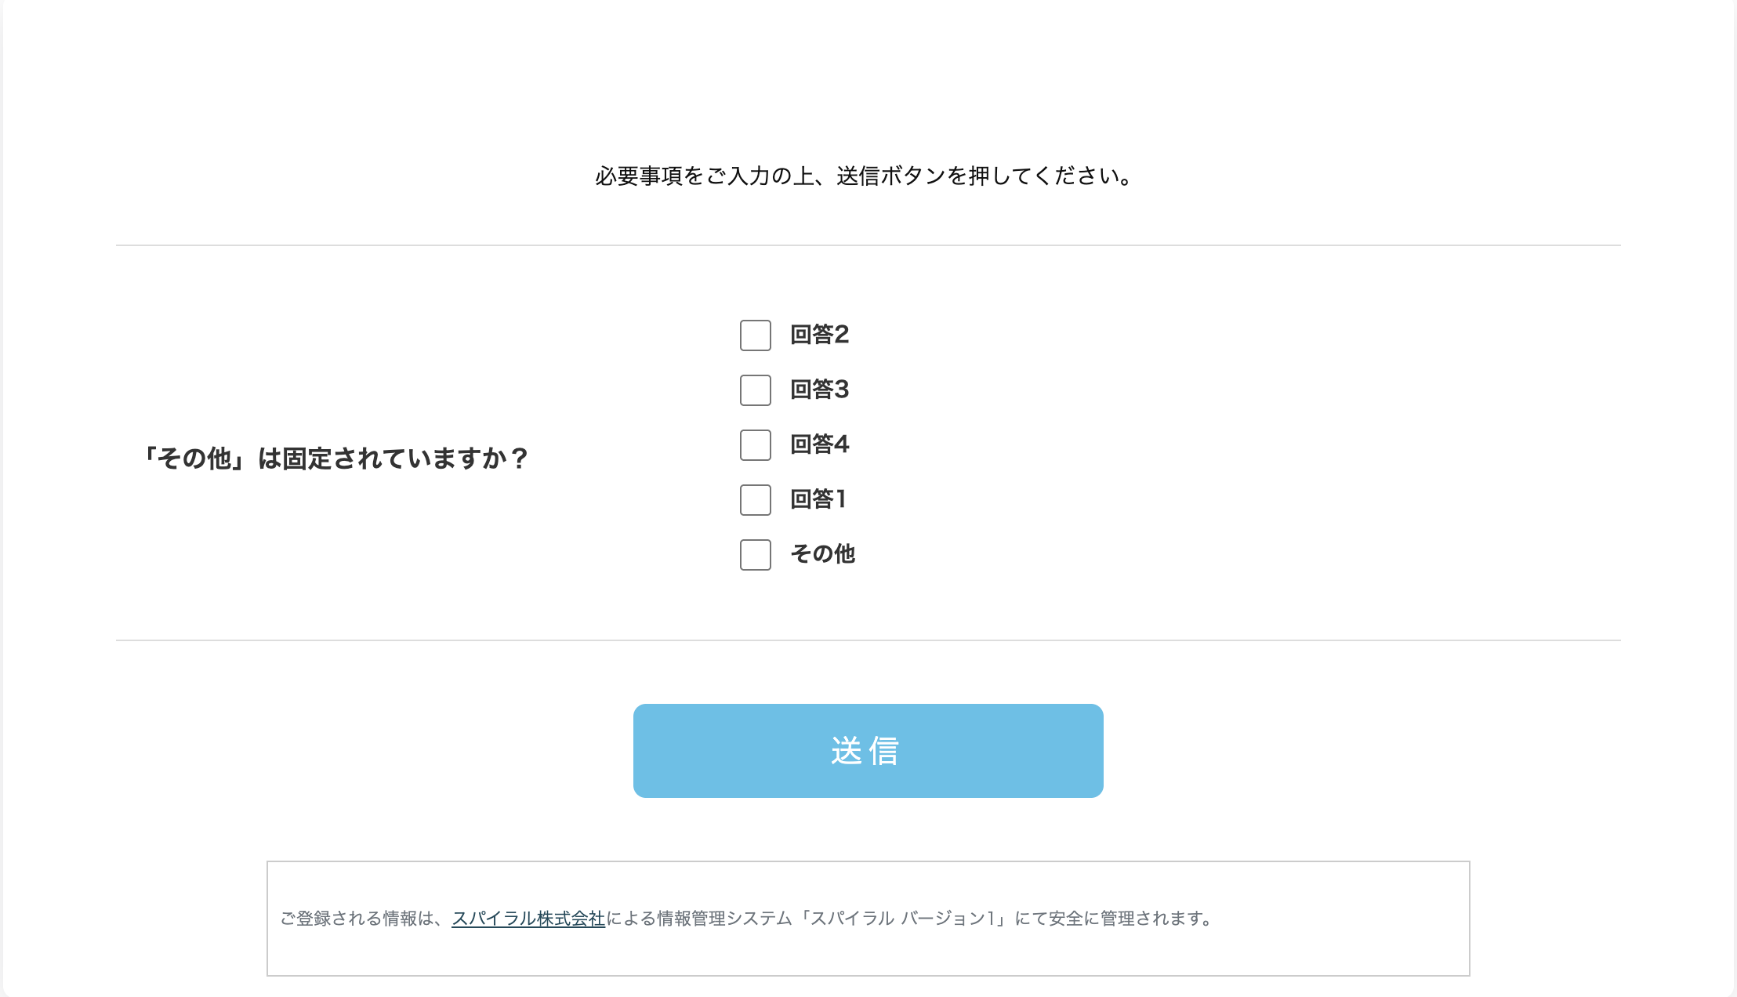This screenshot has width=1737, height=997.
Task: Click the 回答3 option label text
Action: [819, 390]
